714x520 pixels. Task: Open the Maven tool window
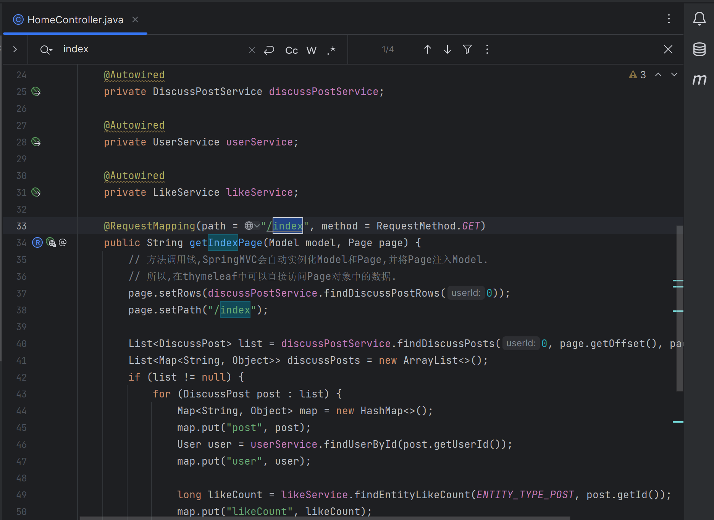point(699,79)
